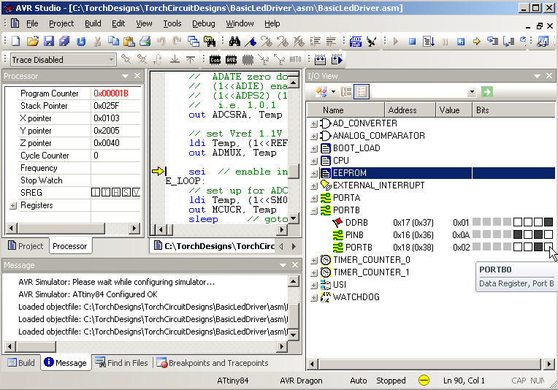
Task: Click the Find in Files tab
Action: tap(122, 363)
